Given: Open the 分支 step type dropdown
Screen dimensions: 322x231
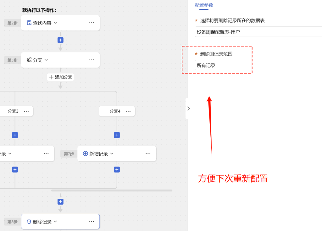Looking at the screenshot, I should click(x=46, y=60).
